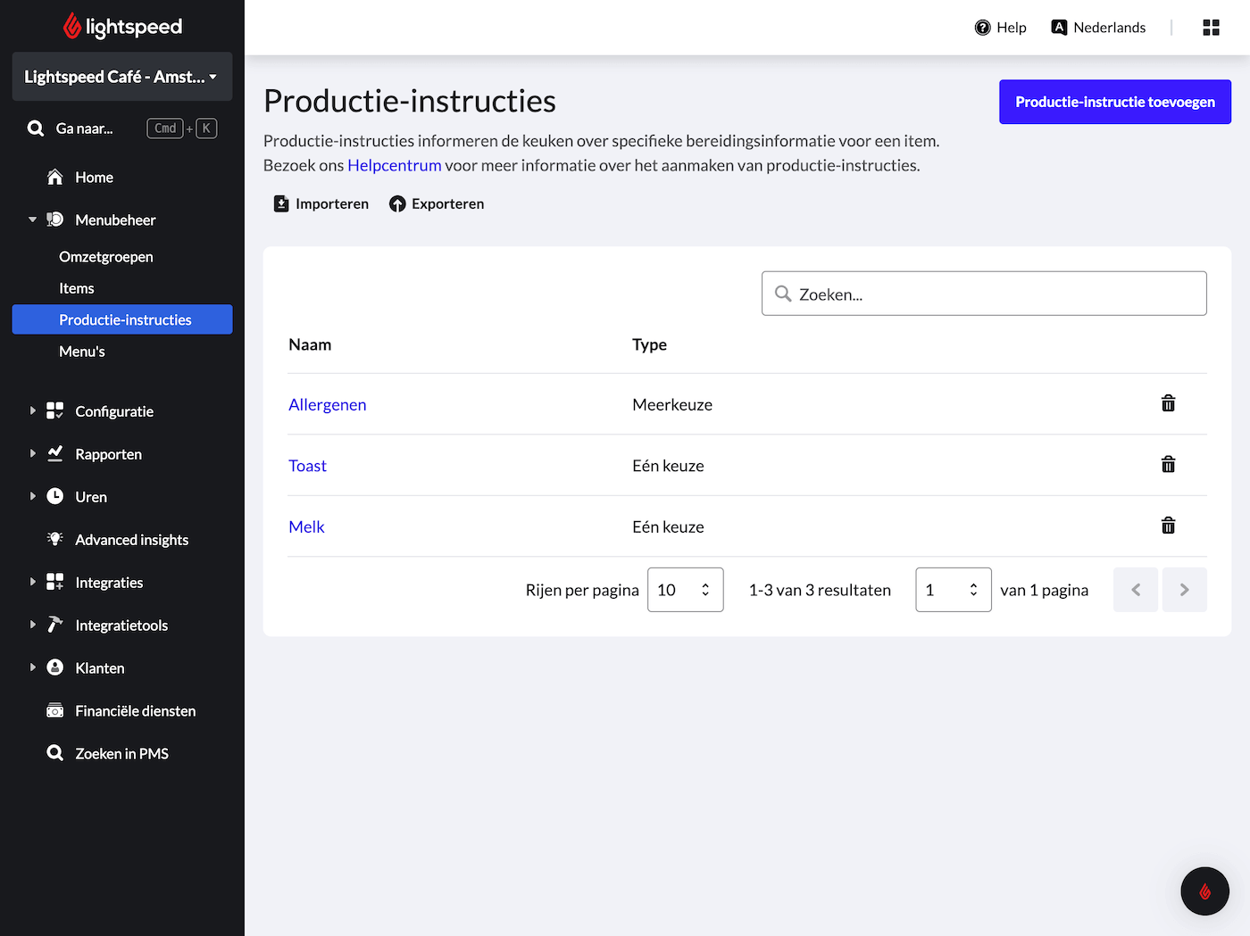Click the Zoeken in PMS magnifier icon
1250x936 pixels.
pos(55,753)
